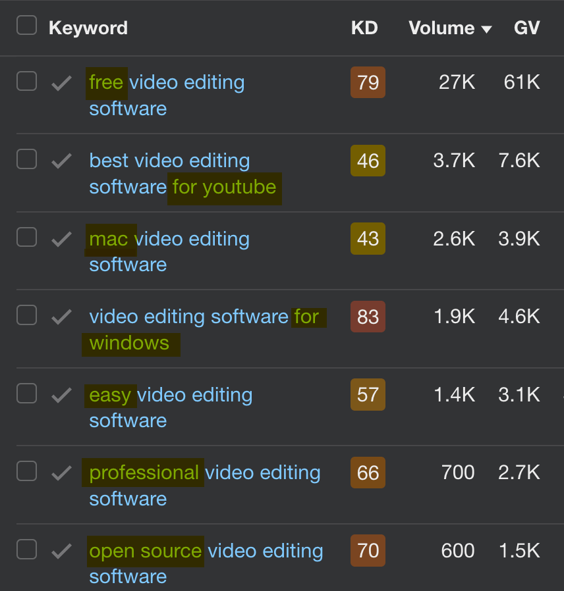Click the checkmark icon beside "free video editing software"
The height and width of the screenshot is (591, 564).
pos(61,81)
